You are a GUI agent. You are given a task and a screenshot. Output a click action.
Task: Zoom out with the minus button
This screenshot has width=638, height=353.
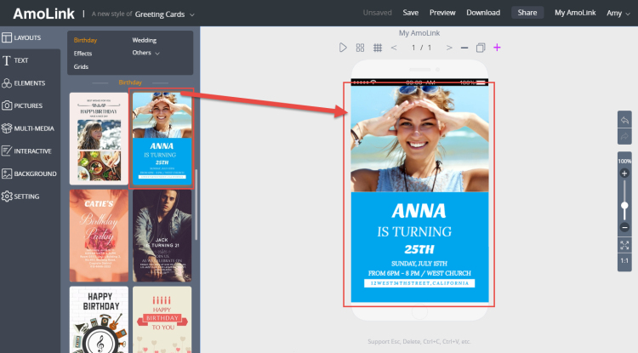(624, 227)
